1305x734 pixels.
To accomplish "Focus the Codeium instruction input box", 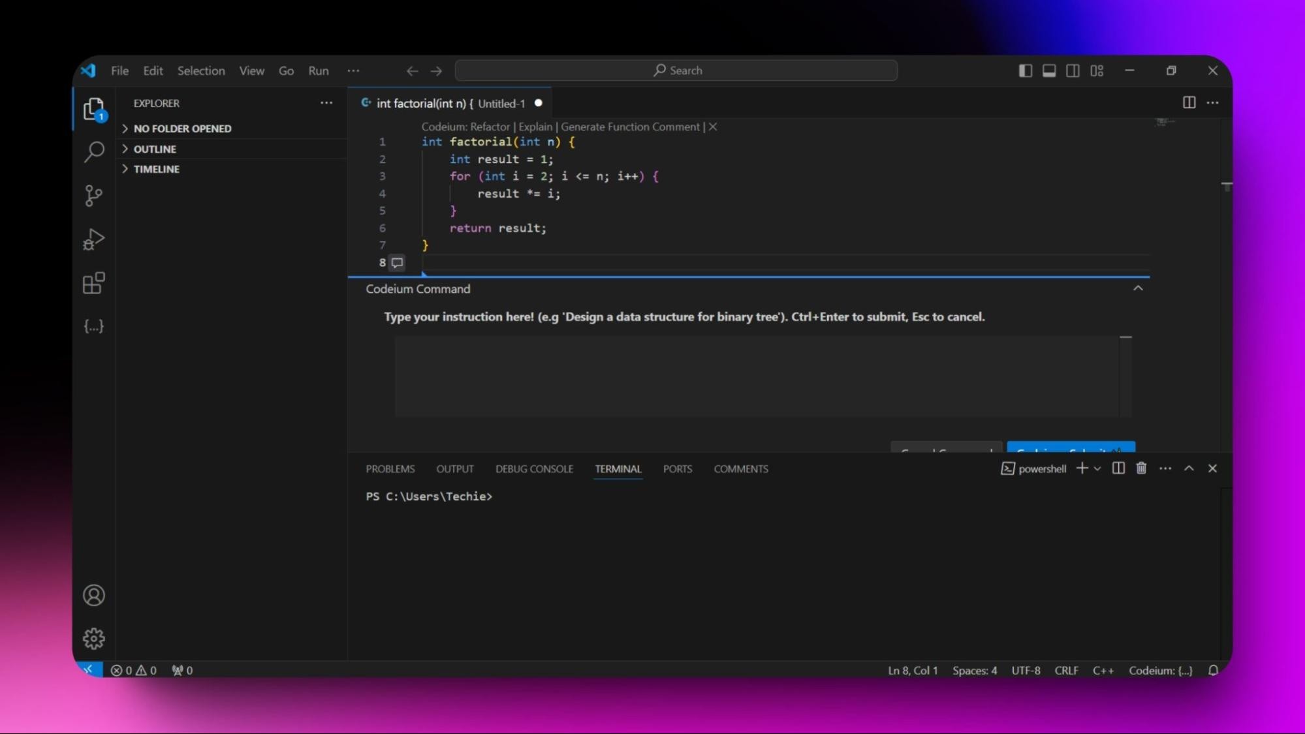I will (757, 376).
